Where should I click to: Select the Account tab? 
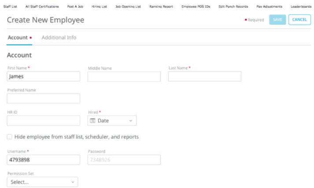pyautogui.click(x=18, y=38)
